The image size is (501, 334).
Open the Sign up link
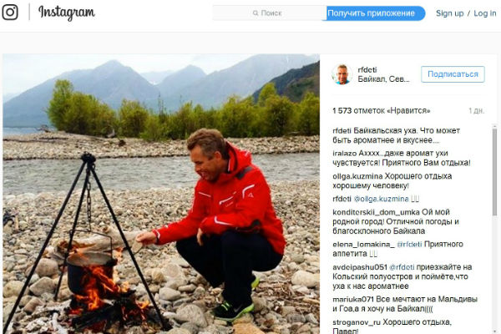[449, 13]
